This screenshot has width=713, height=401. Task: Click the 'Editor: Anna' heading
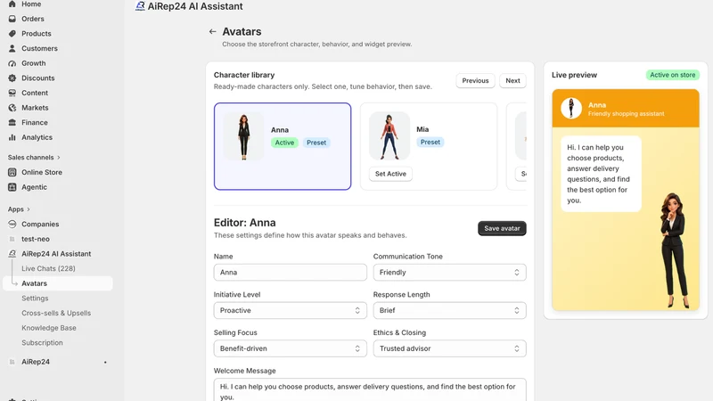click(x=244, y=223)
